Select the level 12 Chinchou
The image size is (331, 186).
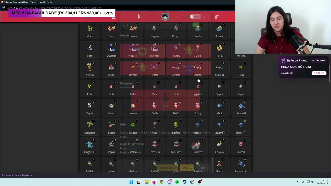click(x=220, y=69)
